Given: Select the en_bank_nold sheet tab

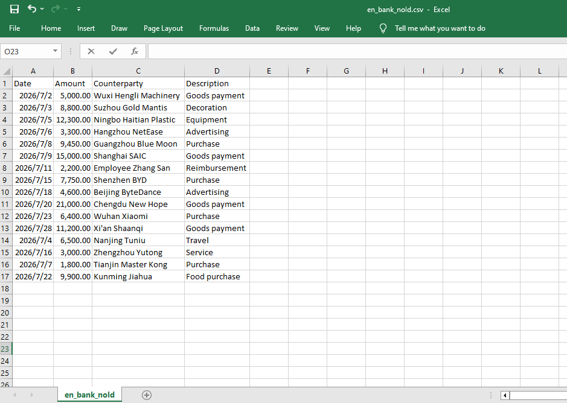Looking at the screenshot, I should pyautogui.click(x=89, y=395).
